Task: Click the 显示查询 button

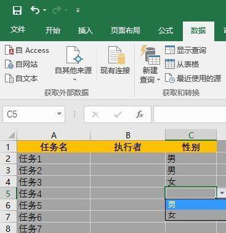Action: click(186, 50)
